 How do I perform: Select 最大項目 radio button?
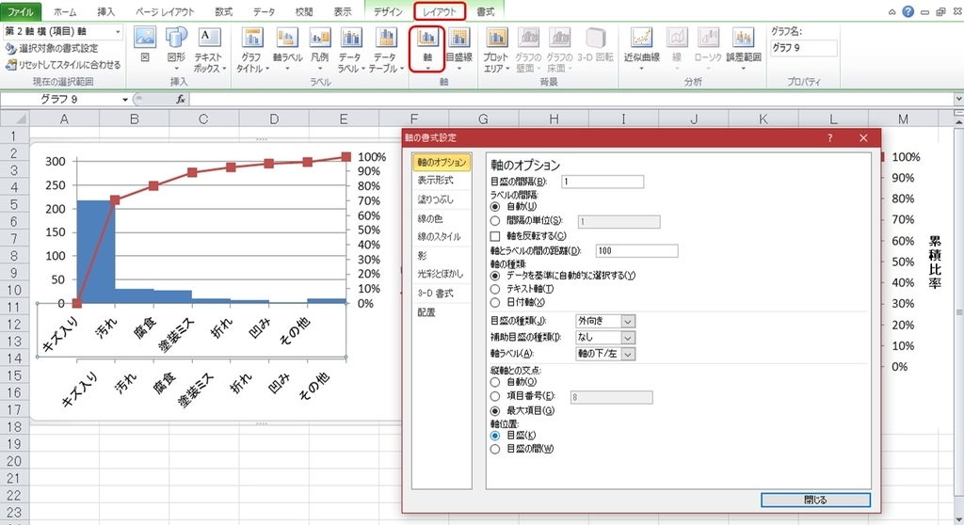(x=495, y=410)
